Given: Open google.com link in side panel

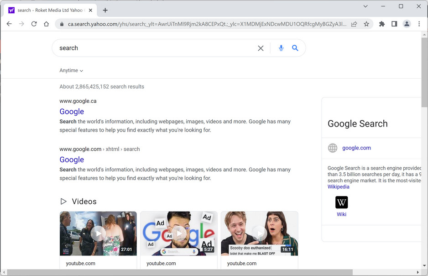Looking at the screenshot, I should tap(356, 148).
